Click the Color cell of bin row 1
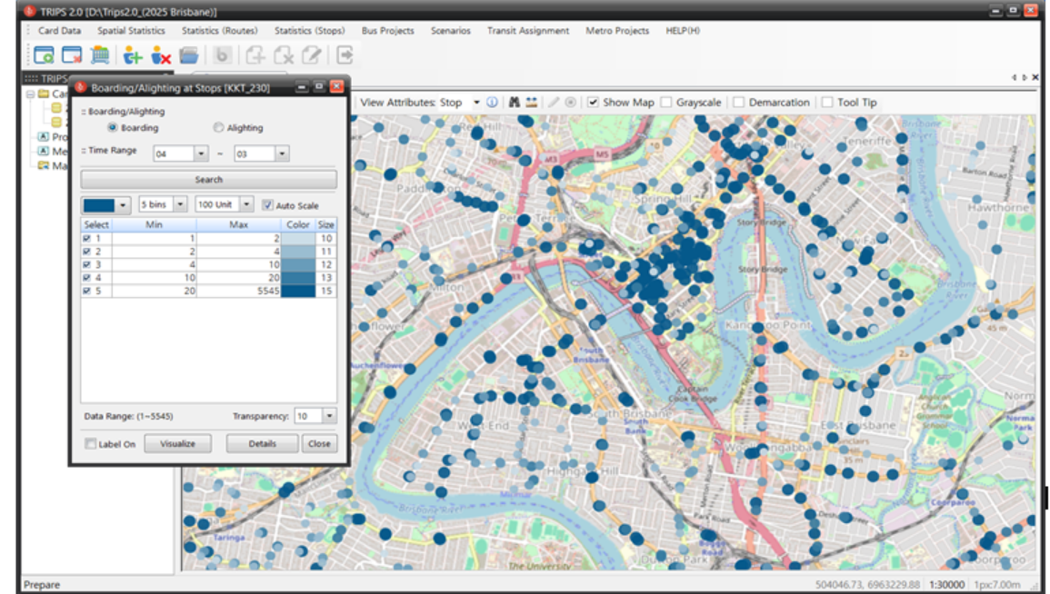Image resolution: width=1050 pixels, height=594 pixels. coord(298,238)
